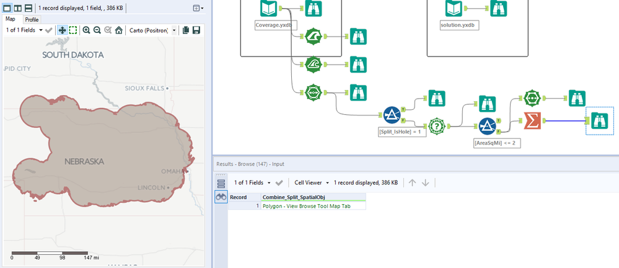The width and height of the screenshot is (619, 268).
Task: Click the Record column header
Action: pos(244,197)
